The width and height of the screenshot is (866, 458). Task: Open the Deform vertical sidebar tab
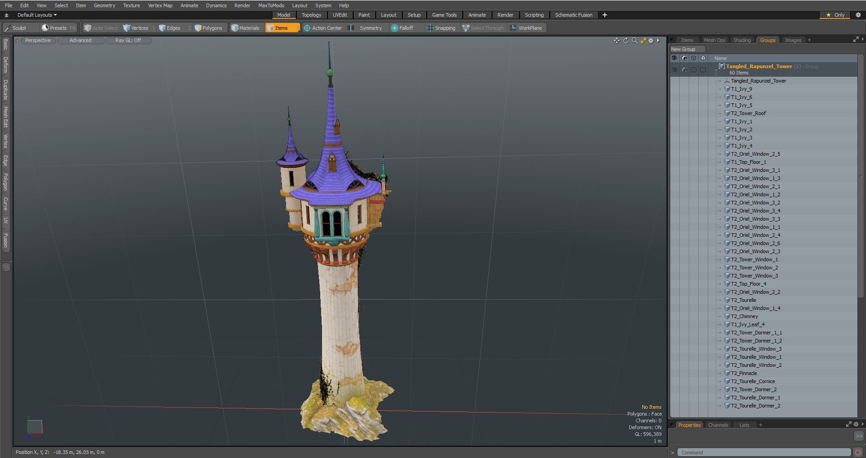coord(5,65)
